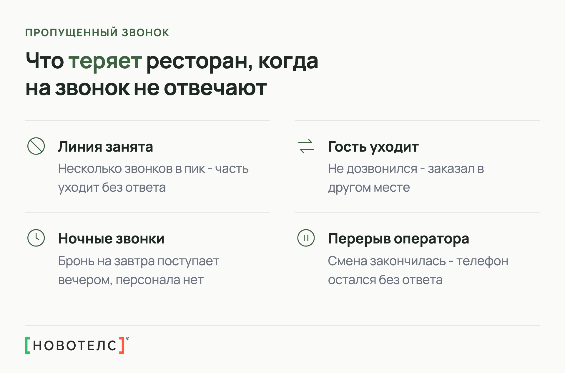This screenshot has height=373, width=565.
Task: Click the text Бронь на завтра поступает
Action: pyautogui.click(x=139, y=261)
